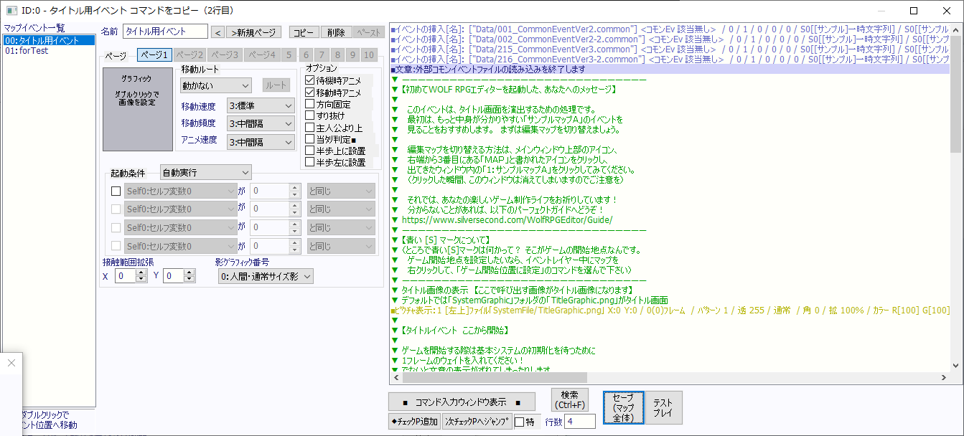Viewport: 964px width, 436px height.
Task: Select ページ4 tab
Action: point(261,55)
